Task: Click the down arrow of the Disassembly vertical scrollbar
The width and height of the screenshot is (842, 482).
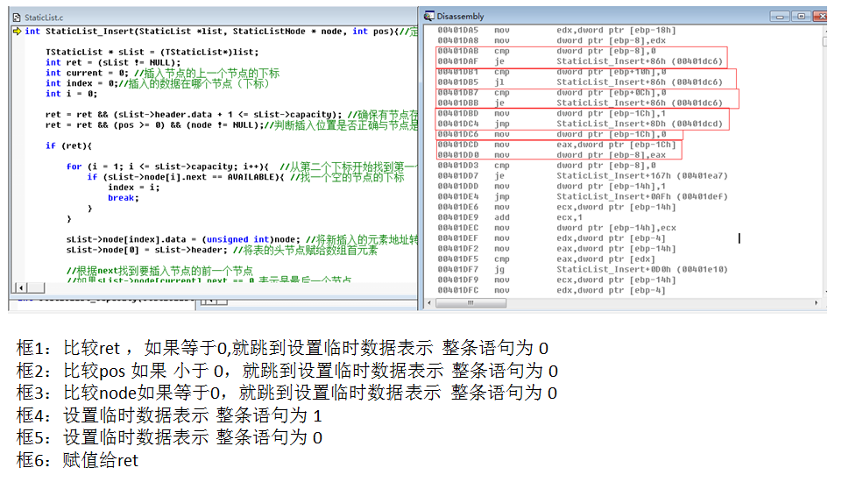Action: (x=824, y=292)
